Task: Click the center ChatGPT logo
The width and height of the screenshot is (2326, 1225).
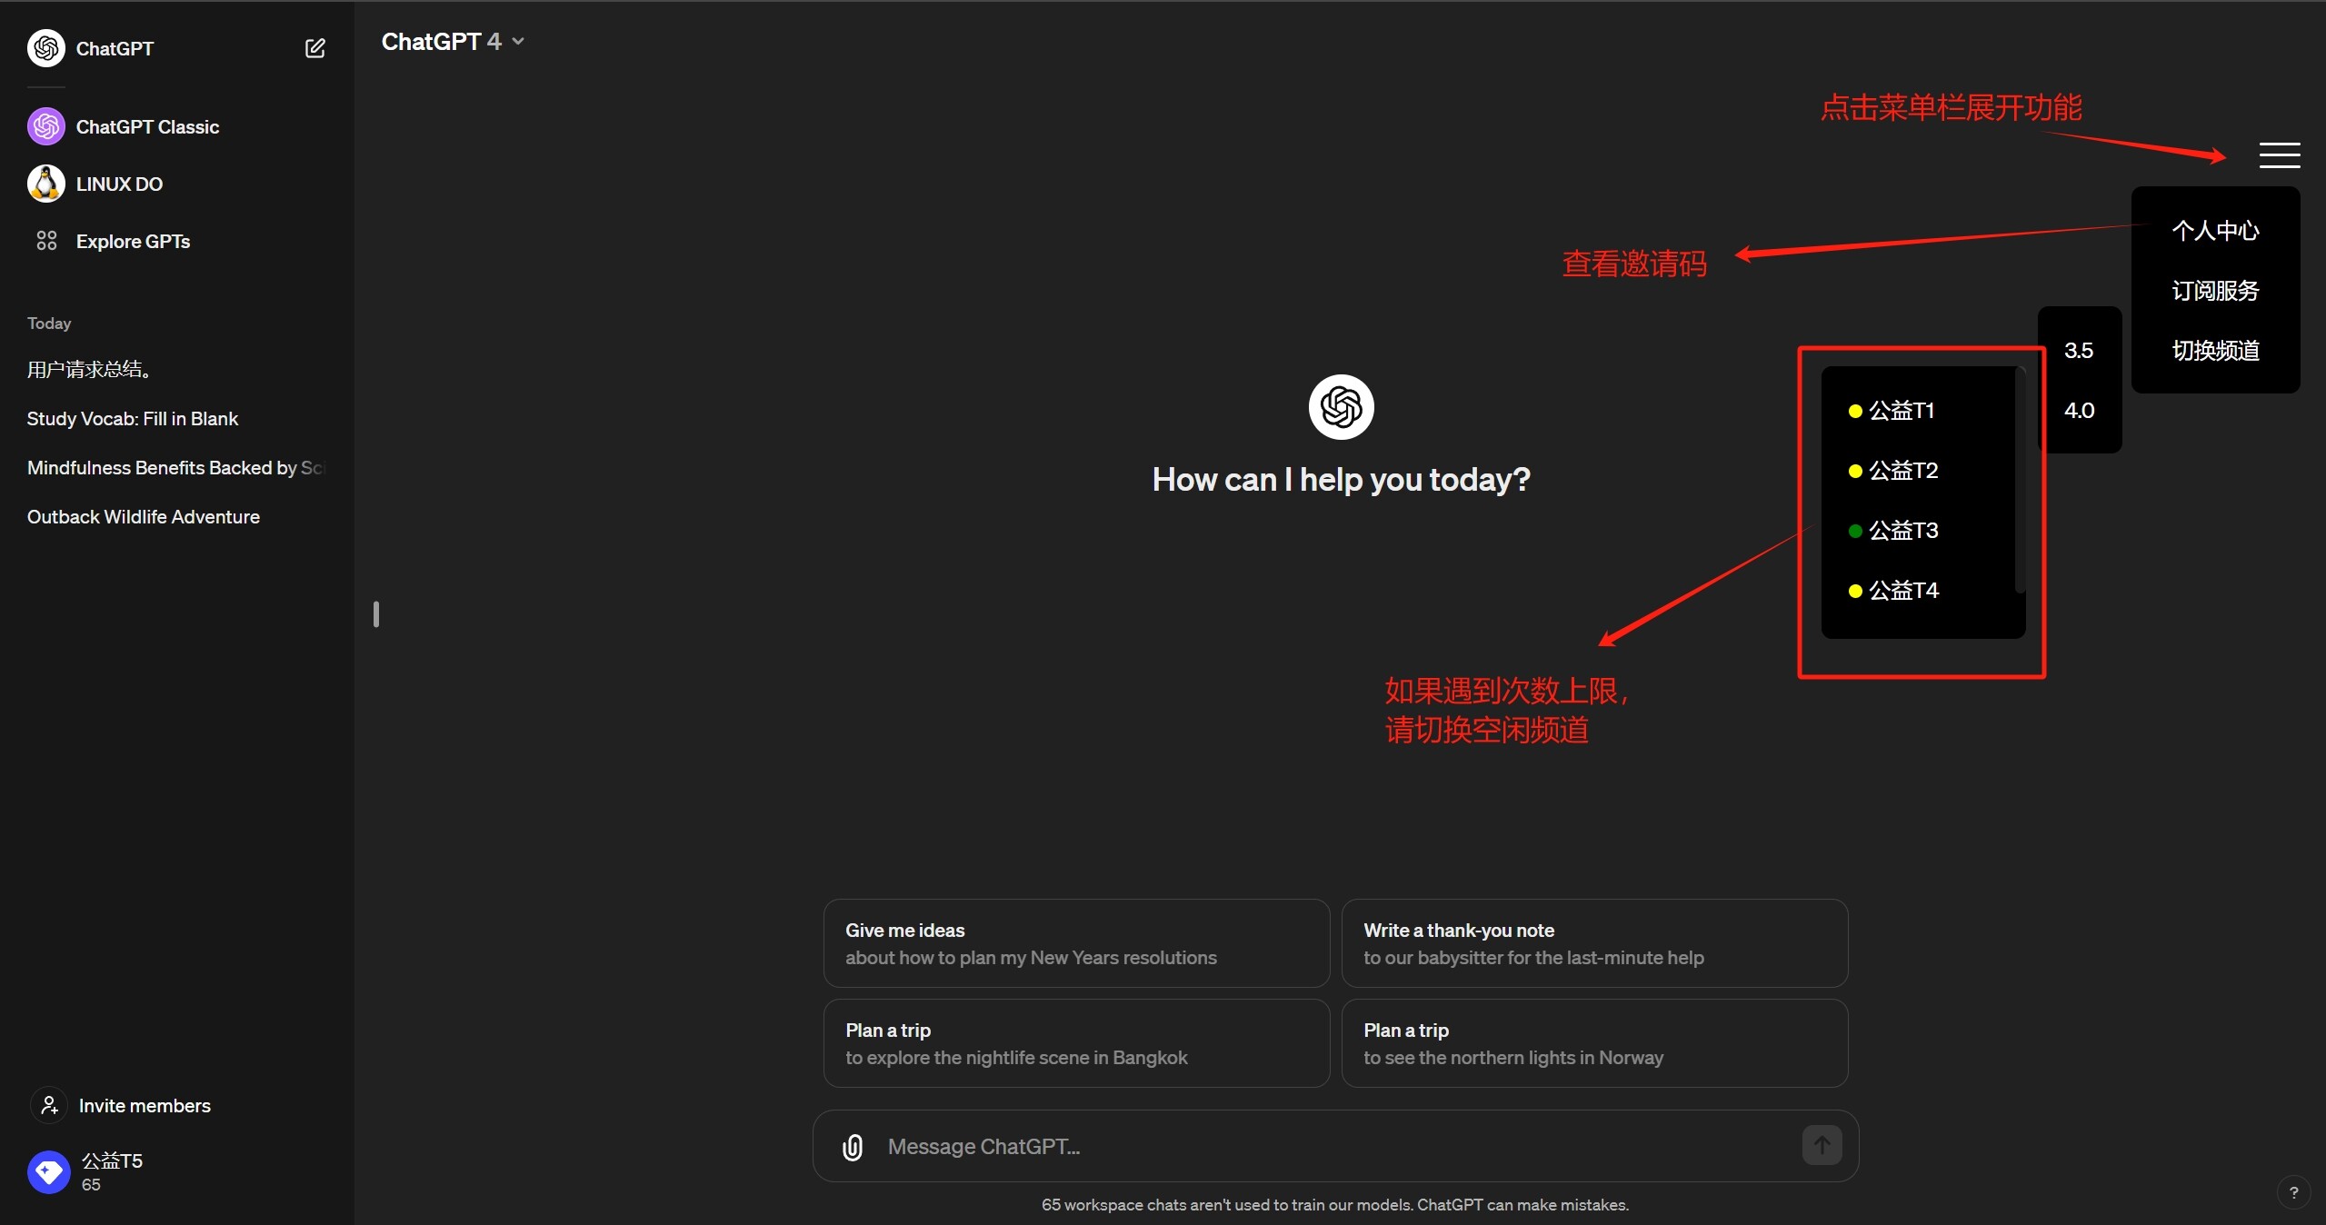Action: (x=1341, y=406)
